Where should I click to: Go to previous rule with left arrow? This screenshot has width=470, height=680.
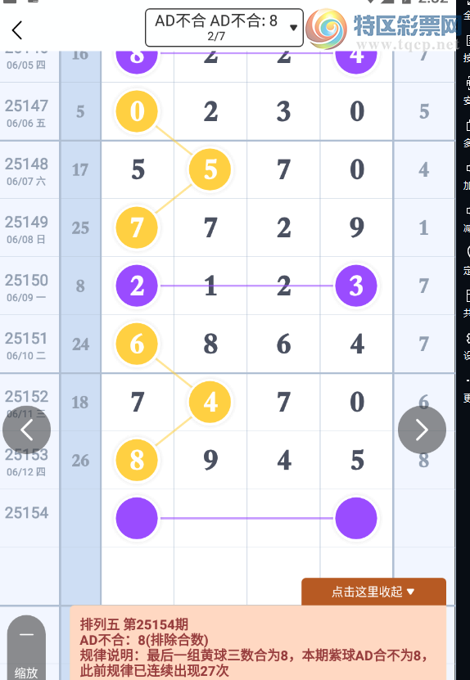point(26,430)
